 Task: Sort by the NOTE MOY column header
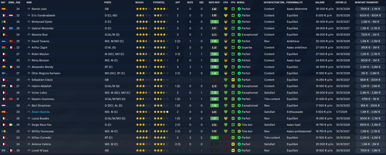pyautogui.click(x=214, y=3)
